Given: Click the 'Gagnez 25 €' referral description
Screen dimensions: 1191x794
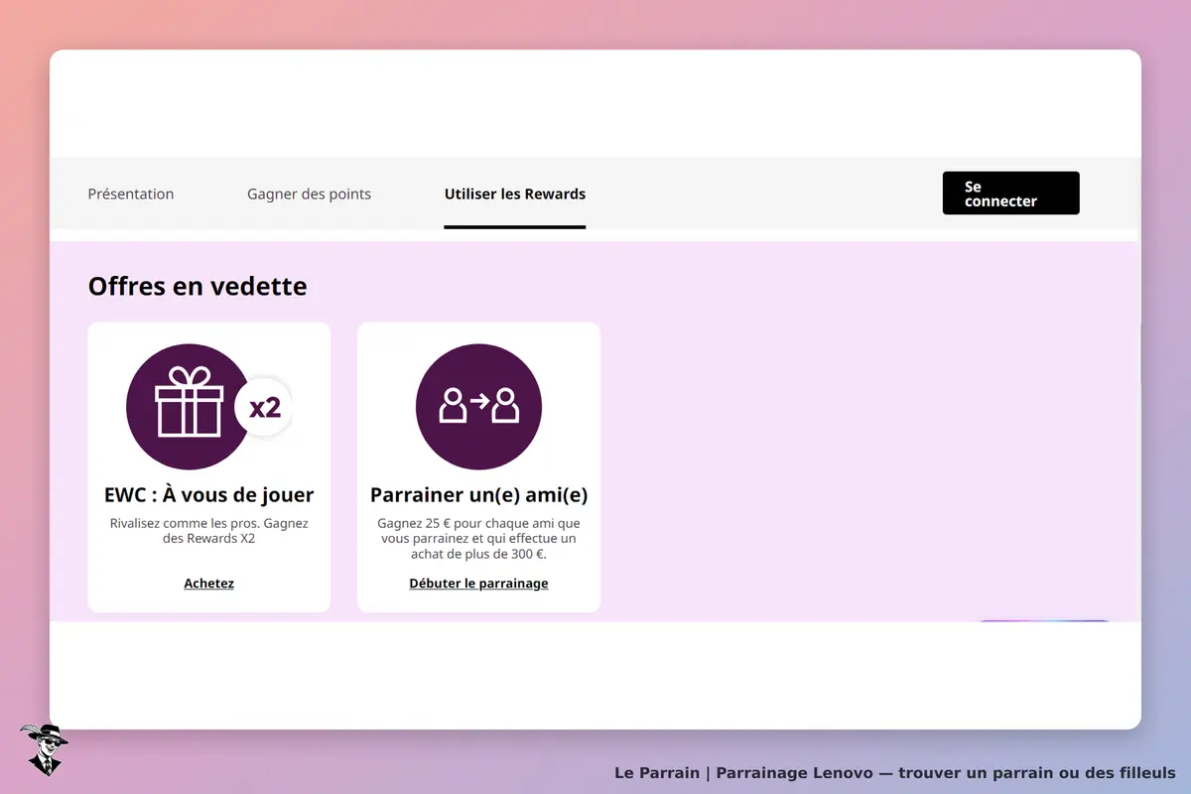Looking at the screenshot, I should click(478, 539).
